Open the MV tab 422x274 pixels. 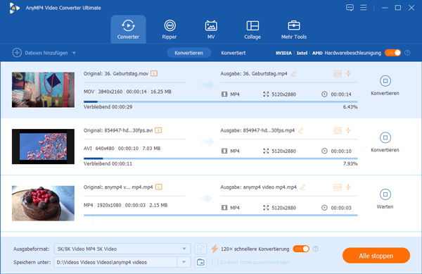(211, 30)
